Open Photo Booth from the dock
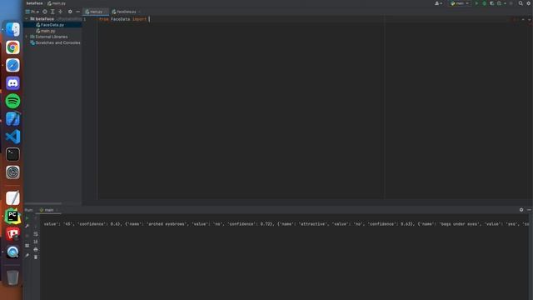This screenshot has width=533, height=300. click(x=12, y=234)
